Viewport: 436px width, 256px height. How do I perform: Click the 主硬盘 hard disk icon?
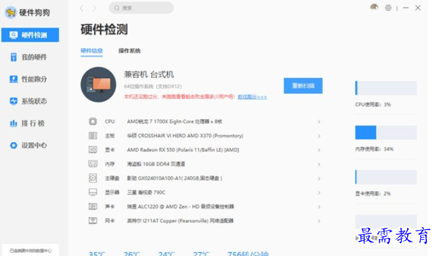click(93, 178)
